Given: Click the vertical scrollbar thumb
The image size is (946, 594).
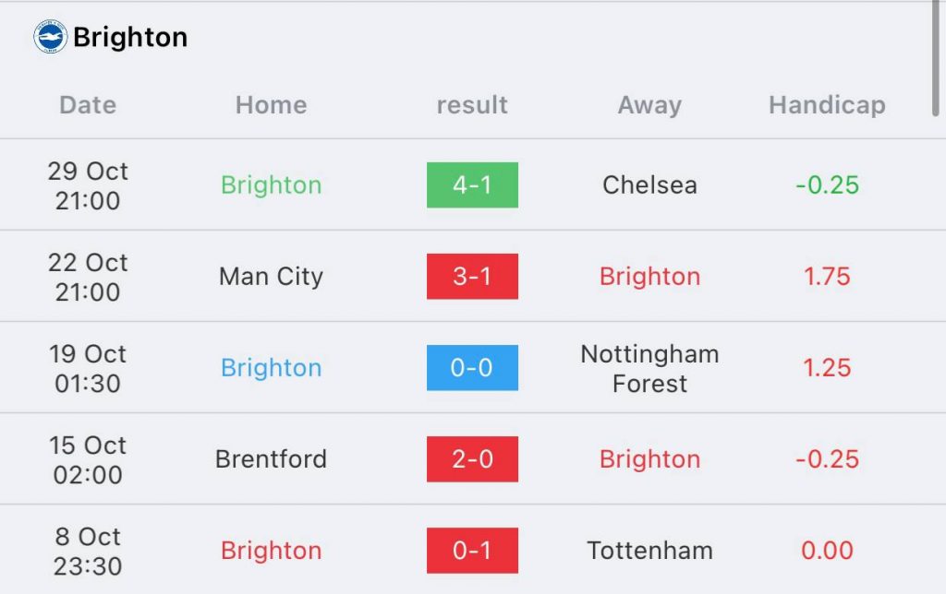Looking at the screenshot, I should pyautogui.click(x=935, y=58).
